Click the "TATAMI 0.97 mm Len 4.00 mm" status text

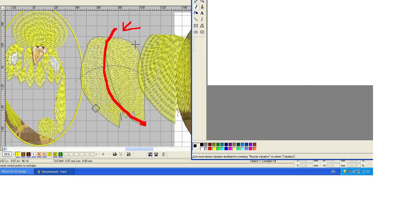73,161
